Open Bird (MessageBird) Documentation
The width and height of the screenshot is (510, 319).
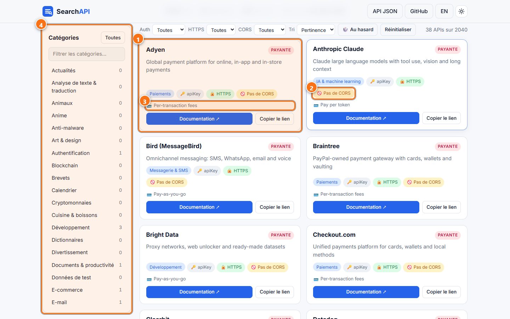pyautogui.click(x=199, y=207)
